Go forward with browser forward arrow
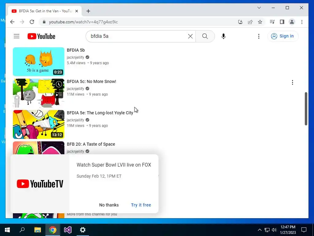 tap(22, 22)
